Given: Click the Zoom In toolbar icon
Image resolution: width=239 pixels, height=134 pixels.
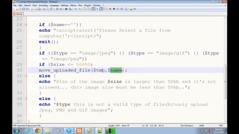Looking at the screenshot, I should pos(75,9).
